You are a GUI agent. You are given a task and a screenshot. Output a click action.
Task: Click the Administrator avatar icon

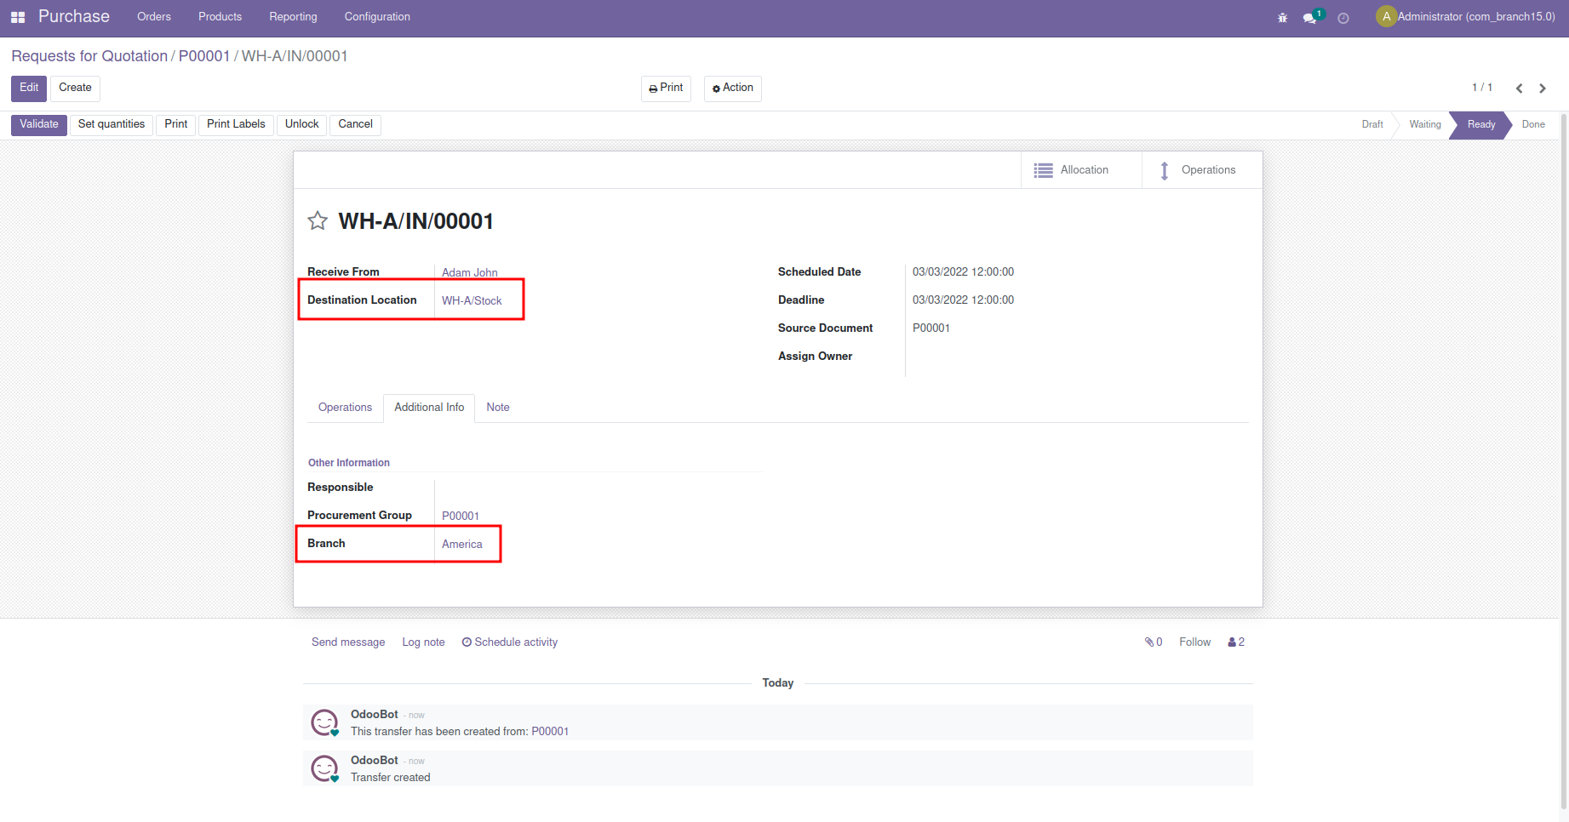point(1386,16)
